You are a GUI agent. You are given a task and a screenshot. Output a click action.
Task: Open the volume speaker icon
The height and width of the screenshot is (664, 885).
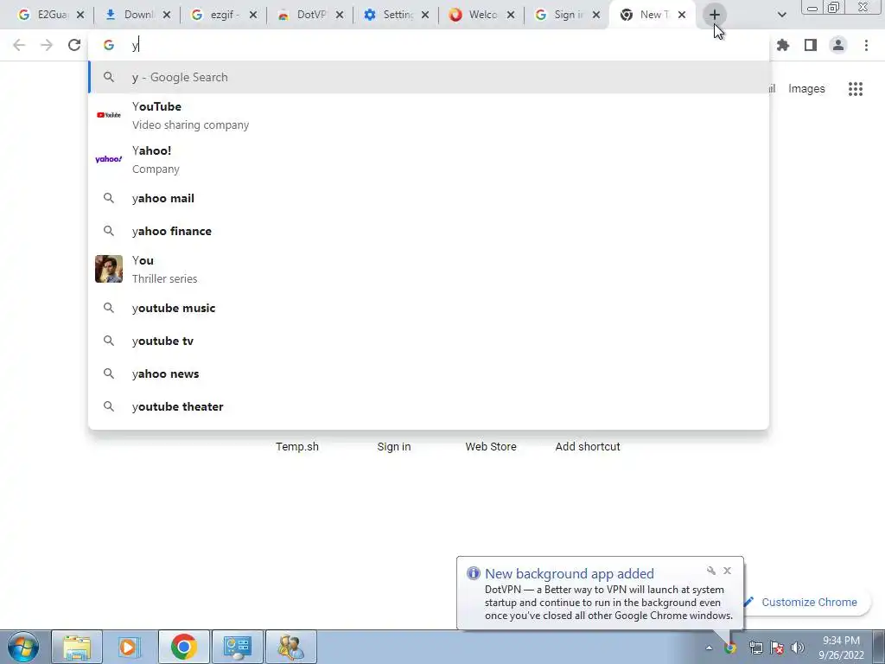click(798, 648)
